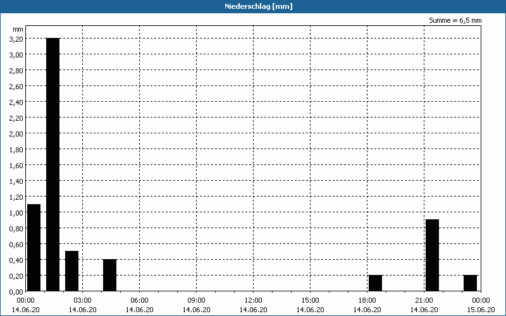Click the y-axis label 2,40
The height and width of the screenshot is (316, 506).
click(x=16, y=102)
